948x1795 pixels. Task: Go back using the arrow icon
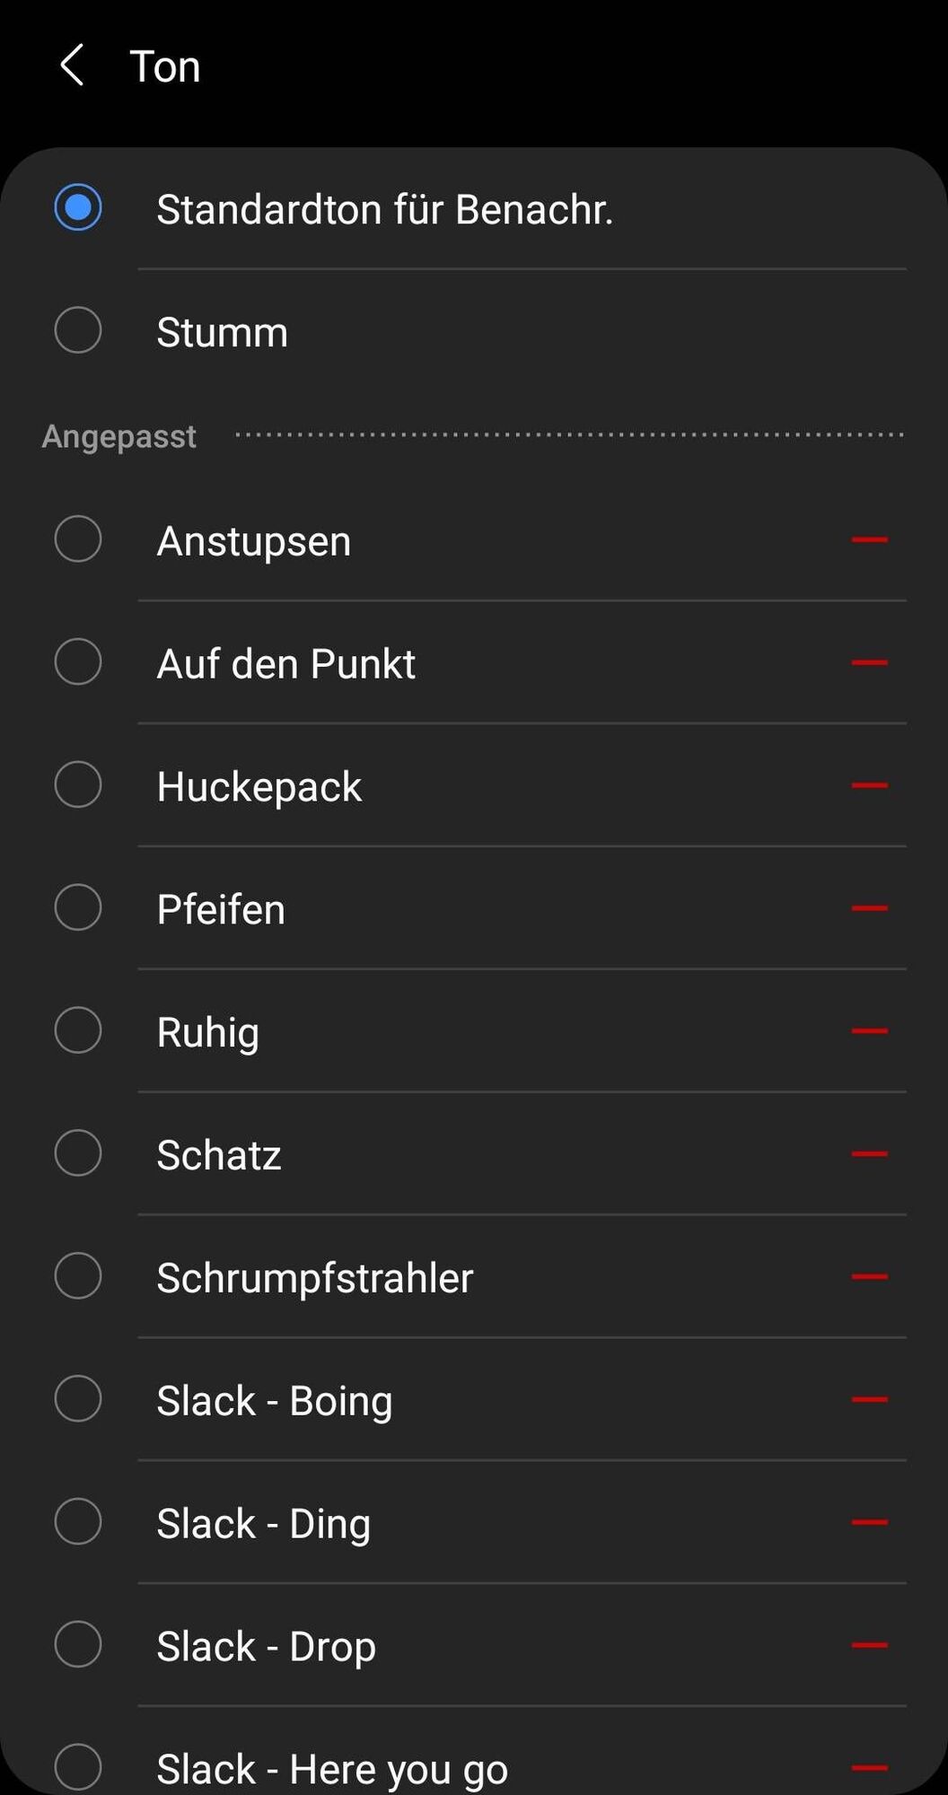coord(72,66)
